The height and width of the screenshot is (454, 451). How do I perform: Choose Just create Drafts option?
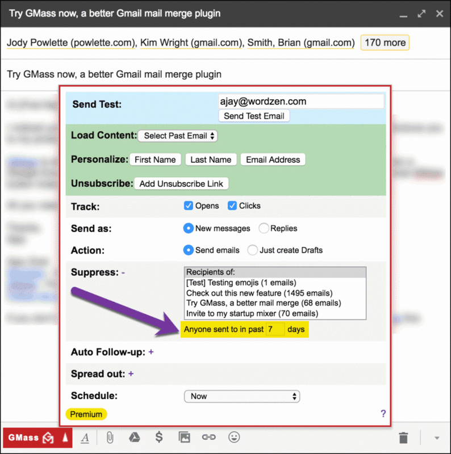tap(252, 250)
